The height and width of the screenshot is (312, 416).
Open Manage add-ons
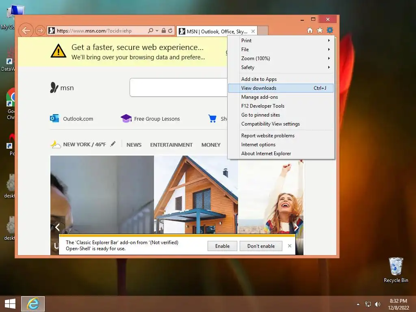pos(281,97)
